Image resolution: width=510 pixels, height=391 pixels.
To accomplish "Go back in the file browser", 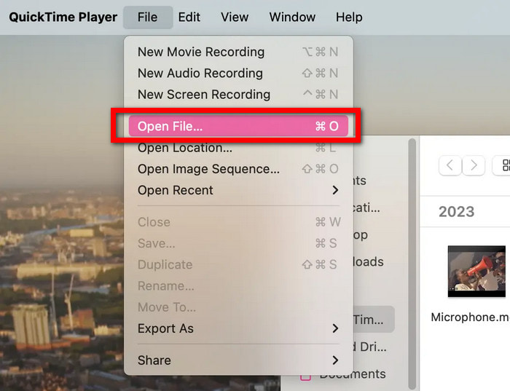I will [x=450, y=165].
